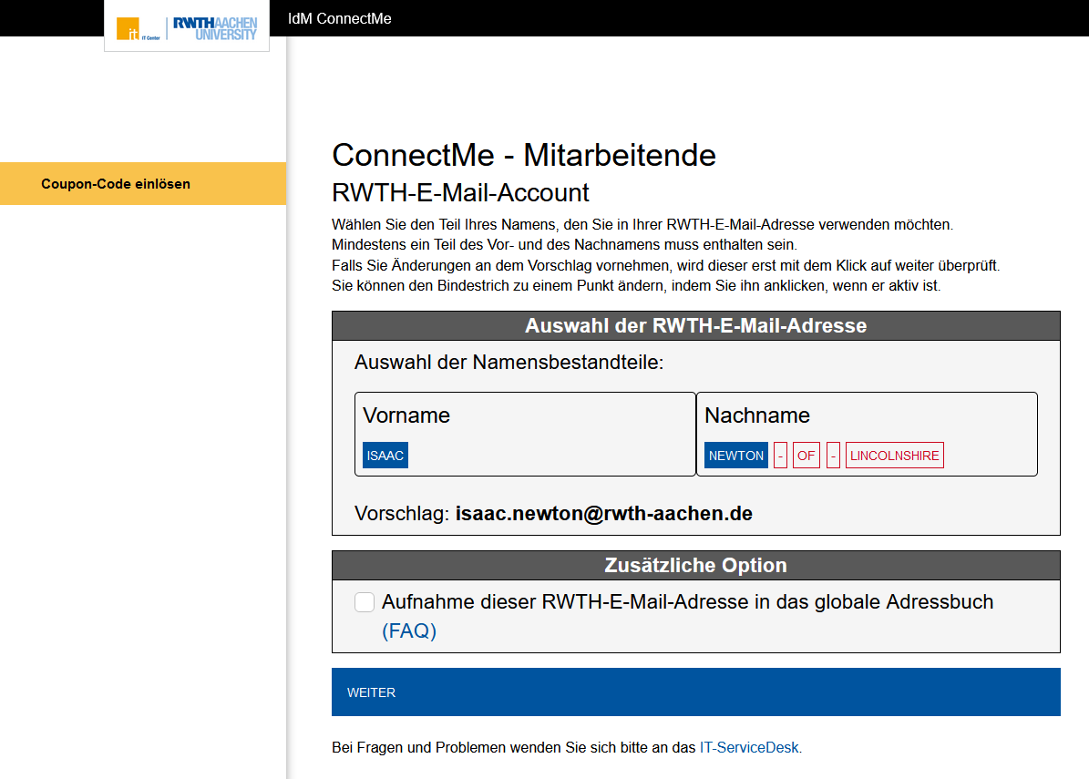Click the suggested isaac.newton@rwth-aachen.de address
Image resolution: width=1089 pixels, height=779 pixels.
click(x=603, y=514)
